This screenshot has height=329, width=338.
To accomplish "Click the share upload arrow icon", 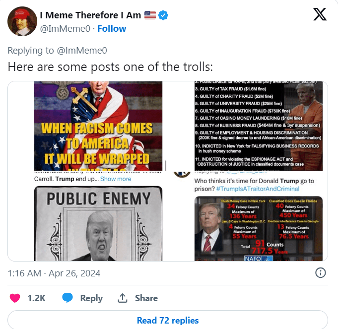I will (x=123, y=298).
